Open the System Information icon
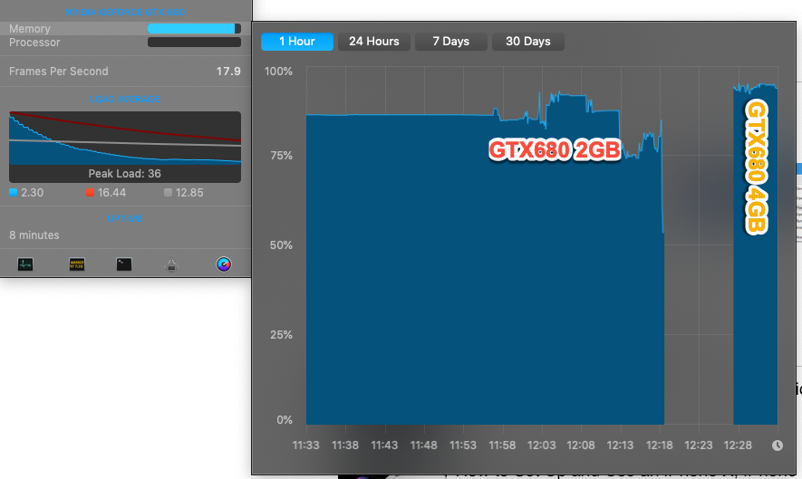This screenshot has width=802, height=479. click(171, 264)
